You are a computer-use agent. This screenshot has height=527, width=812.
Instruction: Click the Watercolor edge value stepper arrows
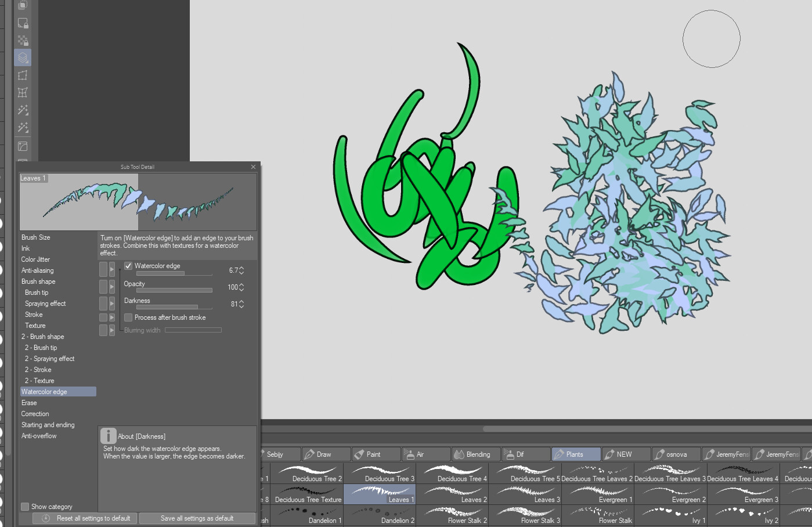pyautogui.click(x=241, y=270)
